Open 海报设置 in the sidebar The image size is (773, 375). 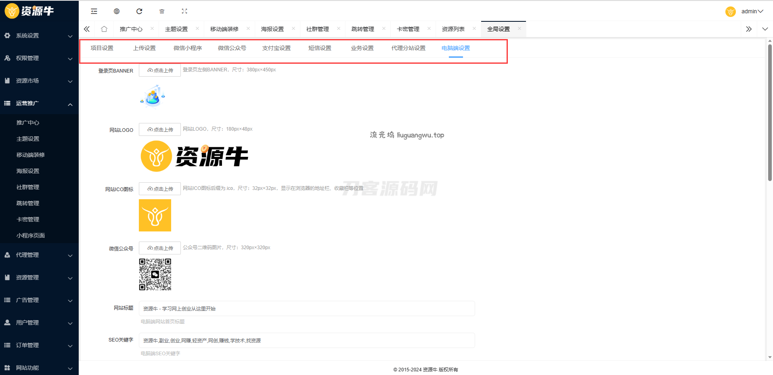(x=28, y=171)
